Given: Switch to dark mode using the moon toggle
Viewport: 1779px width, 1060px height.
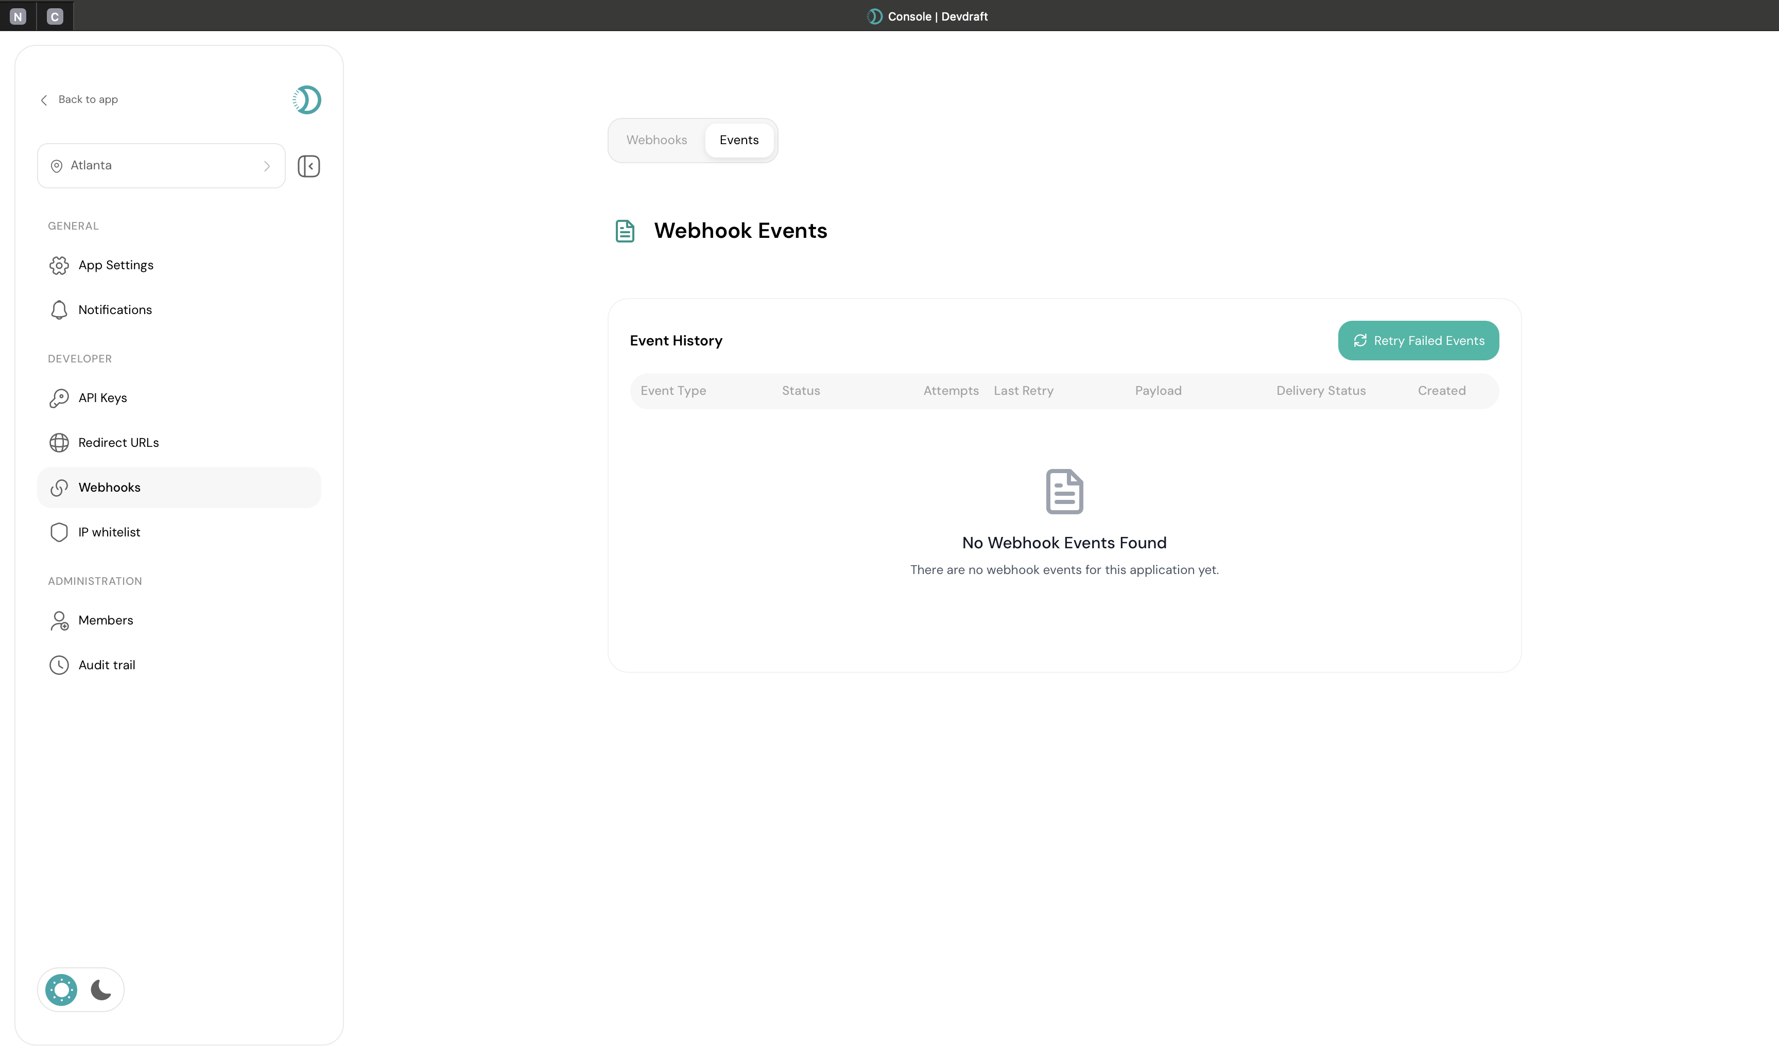Looking at the screenshot, I should [100, 989].
